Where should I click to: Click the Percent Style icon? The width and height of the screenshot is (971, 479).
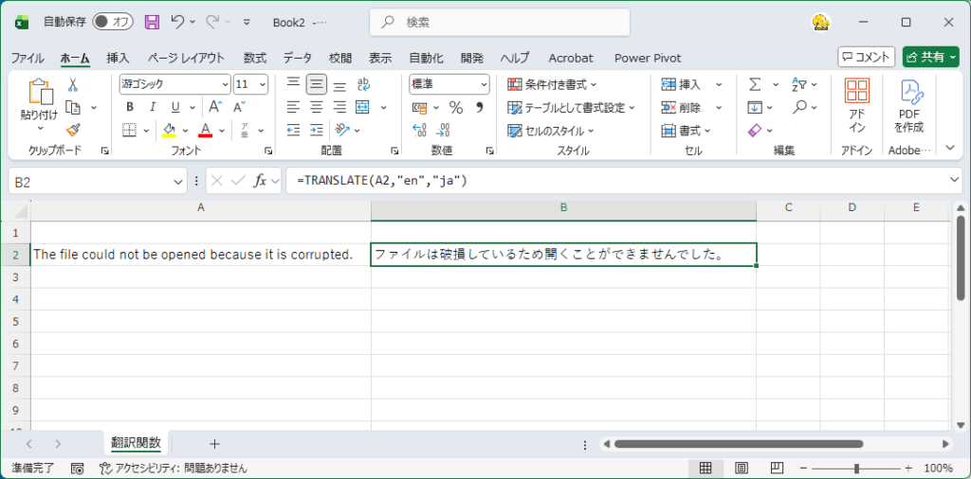tap(455, 107)
